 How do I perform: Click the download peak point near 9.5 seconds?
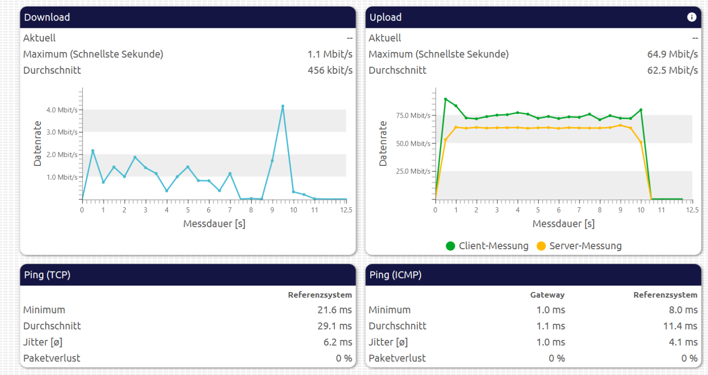283,107
